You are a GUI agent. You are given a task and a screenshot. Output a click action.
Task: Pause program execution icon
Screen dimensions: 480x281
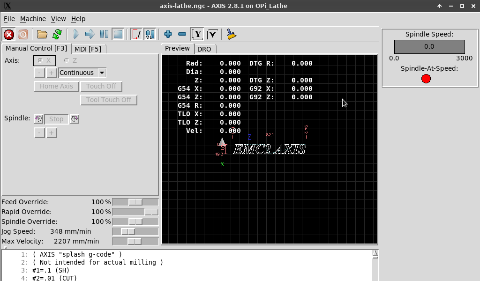104,34
